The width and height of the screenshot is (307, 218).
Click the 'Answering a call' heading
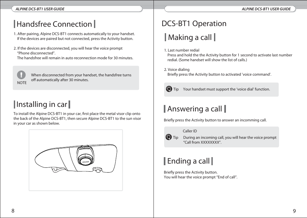(195, 109)
